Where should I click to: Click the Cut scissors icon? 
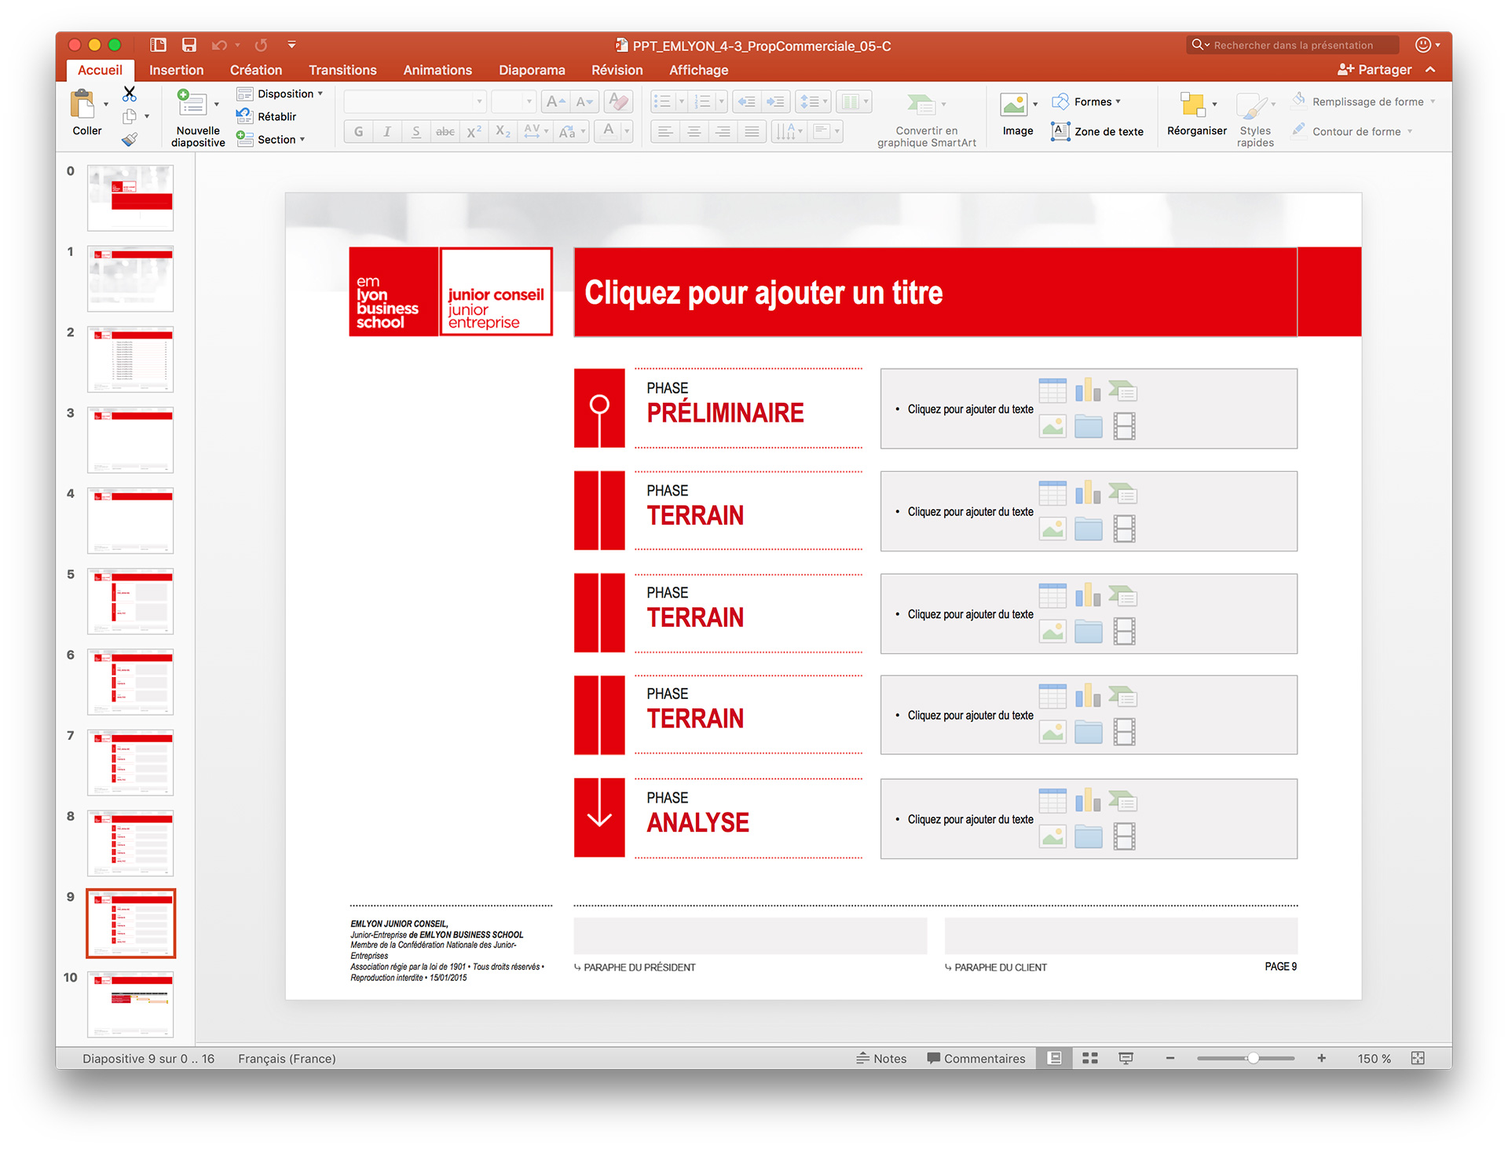(130, 94)
